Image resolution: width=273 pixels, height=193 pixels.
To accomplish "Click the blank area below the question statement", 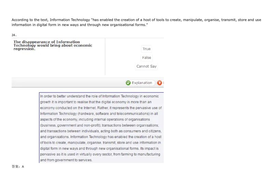I will point(58,65).
